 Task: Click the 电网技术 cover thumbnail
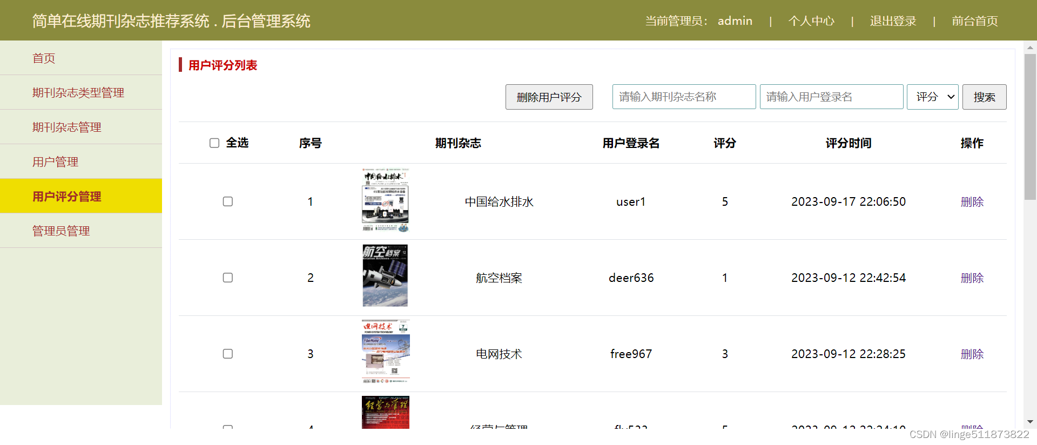click(385, 352)
